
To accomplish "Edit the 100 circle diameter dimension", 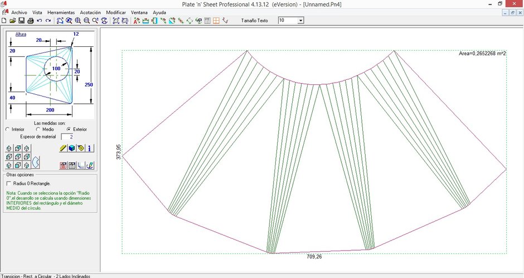I will (x=56, y=69).
